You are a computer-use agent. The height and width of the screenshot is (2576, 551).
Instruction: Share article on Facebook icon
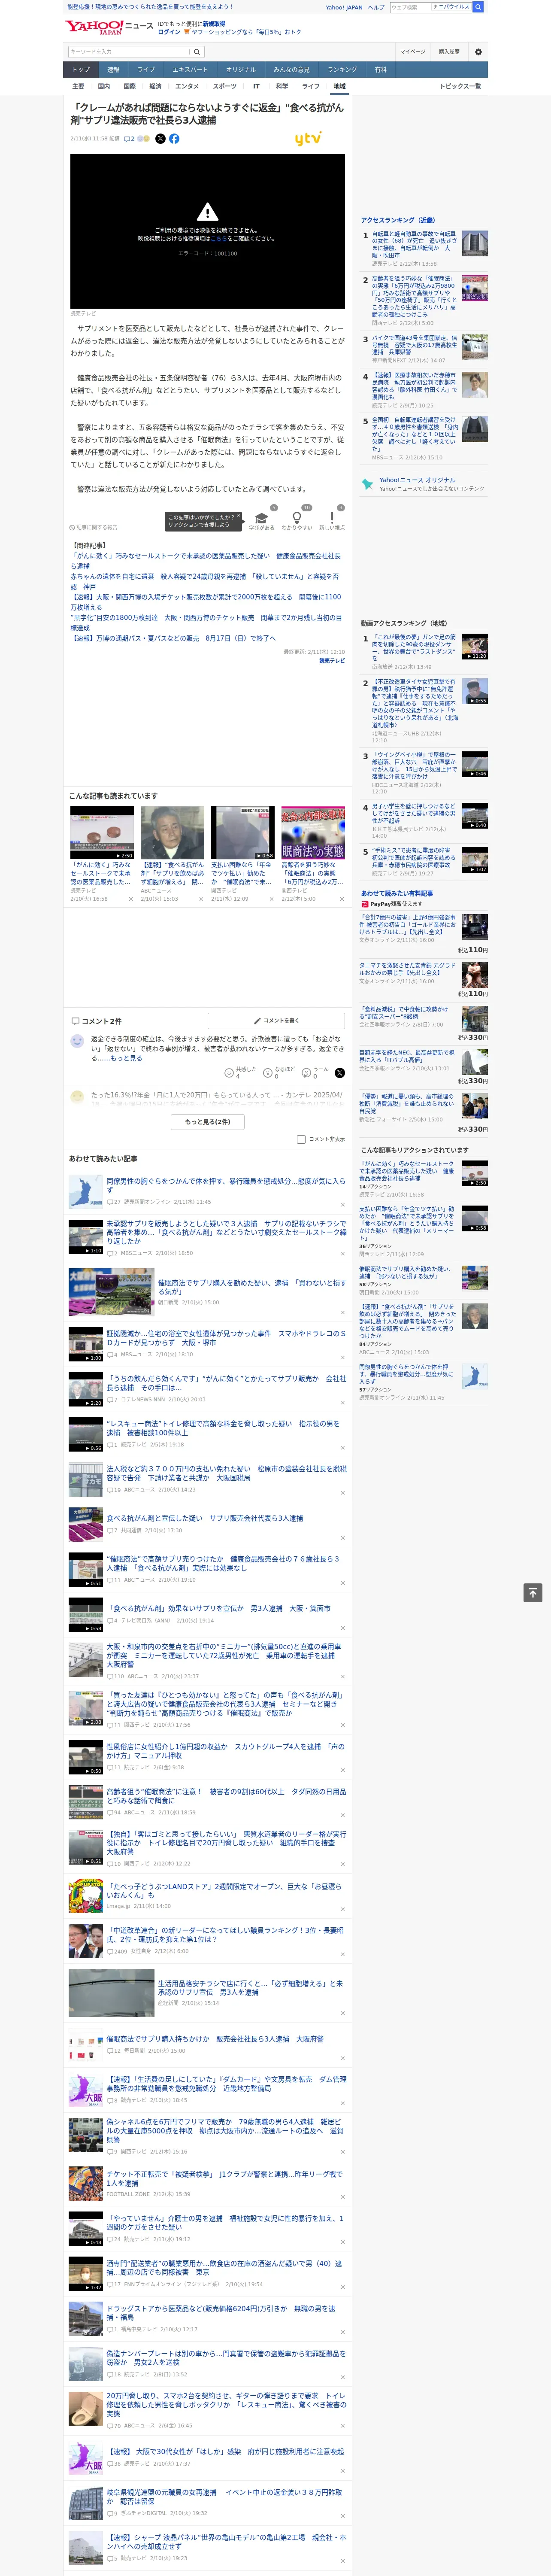tap(174, 139)
